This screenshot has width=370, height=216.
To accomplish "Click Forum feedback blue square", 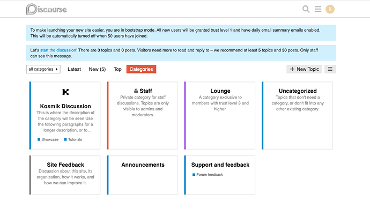I will tap(194, 175).
